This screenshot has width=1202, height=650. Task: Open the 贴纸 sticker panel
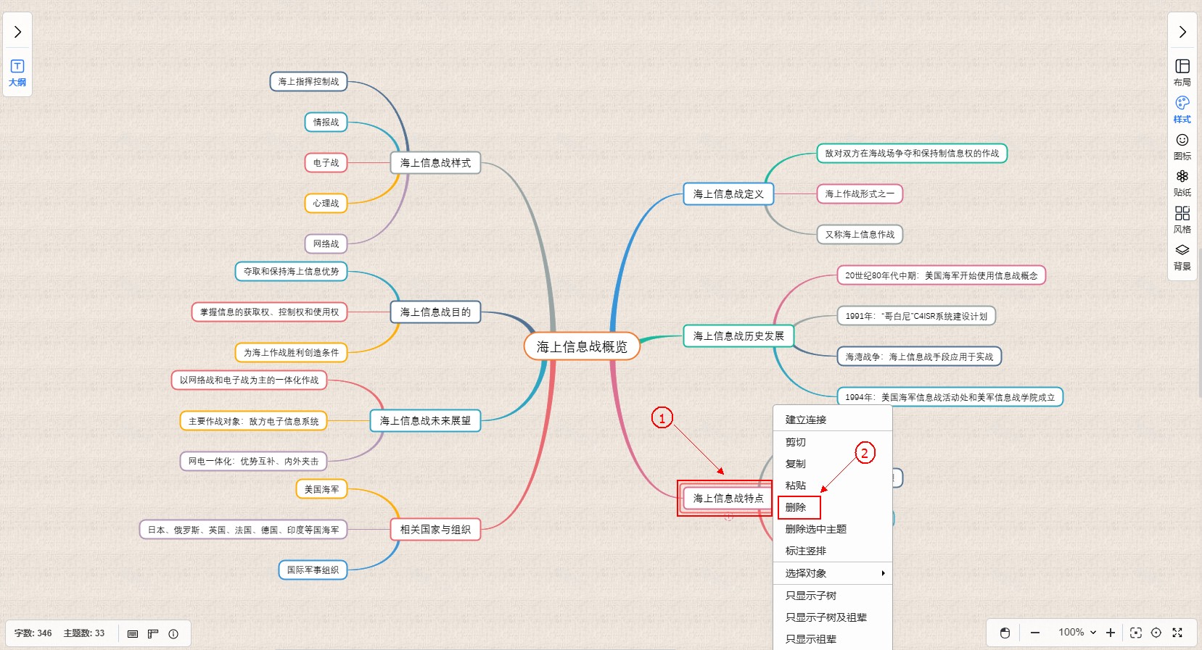coord(1182,183)
